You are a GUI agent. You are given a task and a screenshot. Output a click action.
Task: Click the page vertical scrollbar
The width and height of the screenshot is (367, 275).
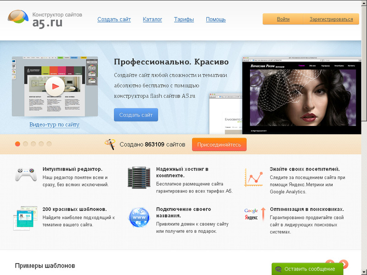(364, 137)
